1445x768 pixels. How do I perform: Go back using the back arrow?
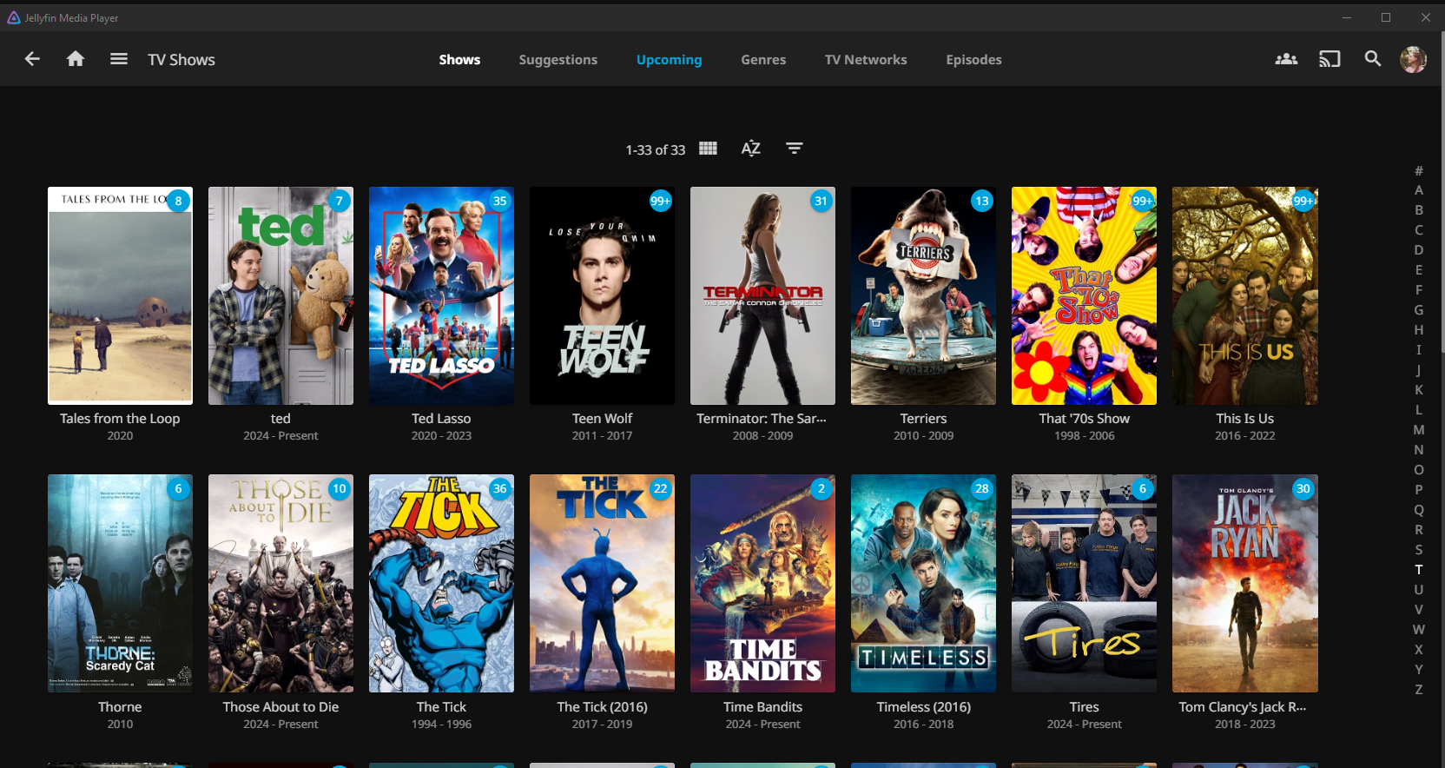(x=32, y=59)
